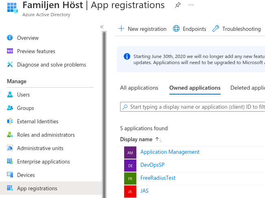Click the blue info icon in the banner
The image size is (265, 198).
click(127, 56)
